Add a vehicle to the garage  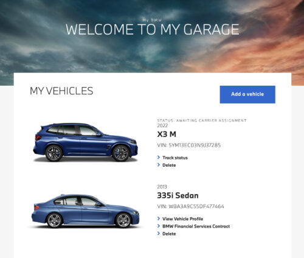pyautogui.click(x=247, y=94)
